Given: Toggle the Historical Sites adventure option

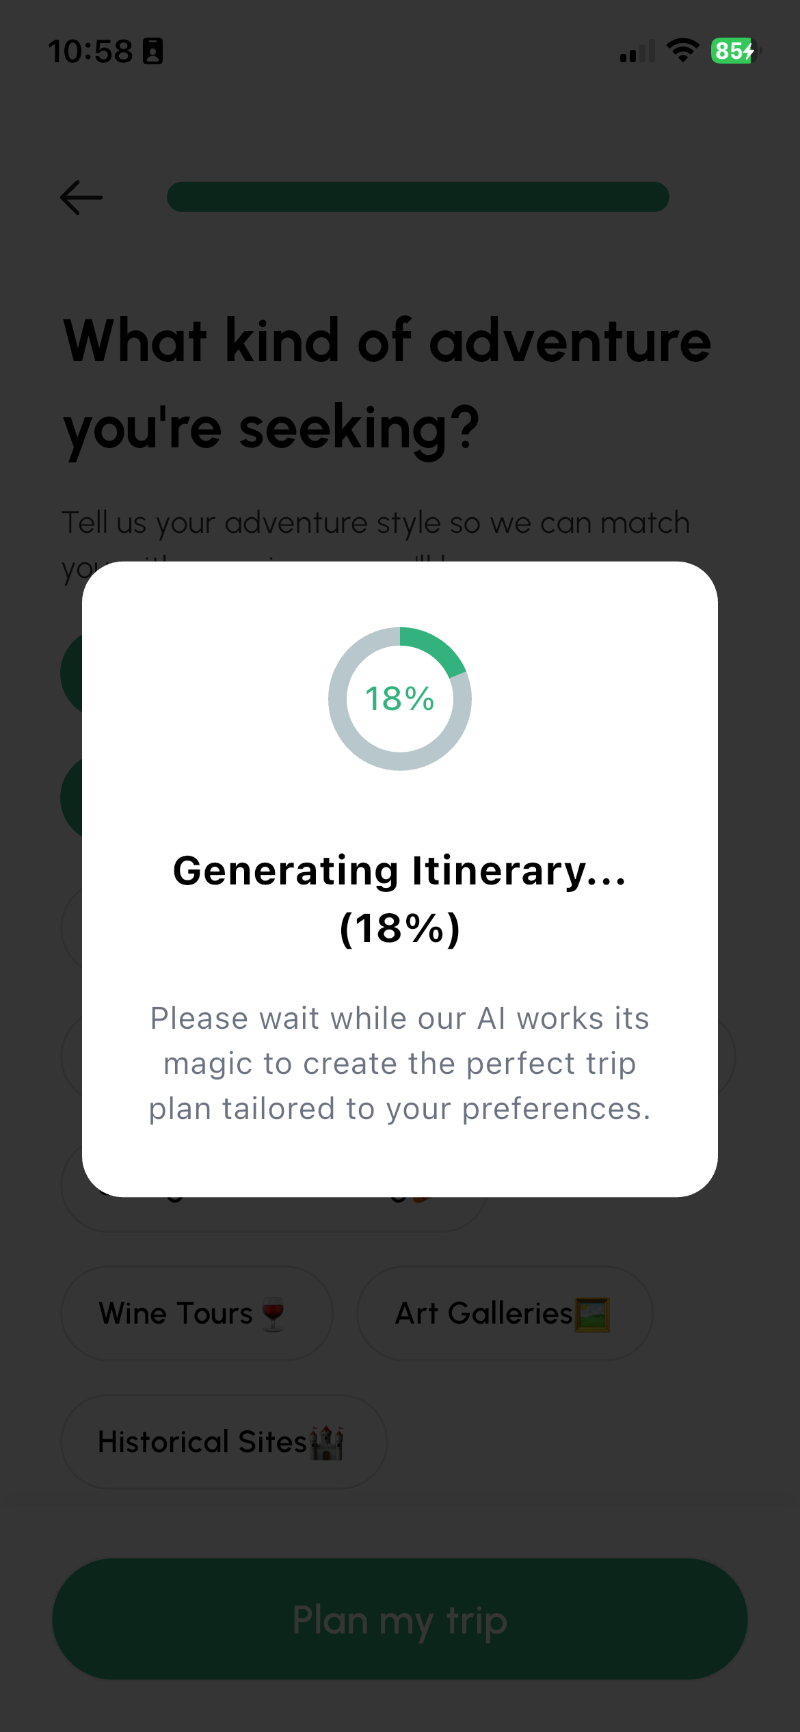Looking at the screenshot, I should [x=222, y=1441].
